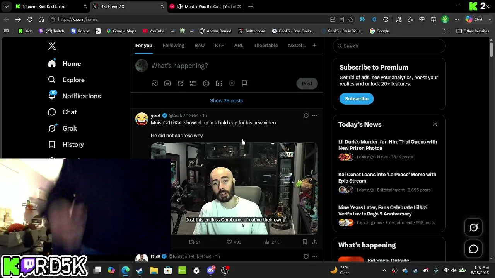Show hidden system tray icons
495x278 pixels.
(x=384, y=270)
